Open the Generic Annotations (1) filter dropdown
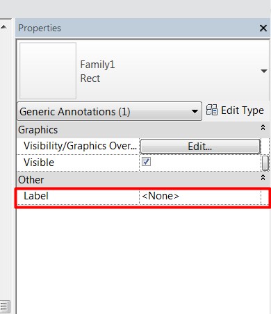 (x=110, y=111)
